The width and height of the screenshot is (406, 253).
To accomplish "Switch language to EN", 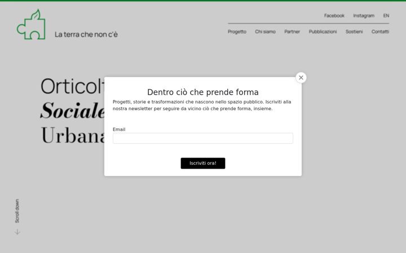I will [x=386, y=16].
